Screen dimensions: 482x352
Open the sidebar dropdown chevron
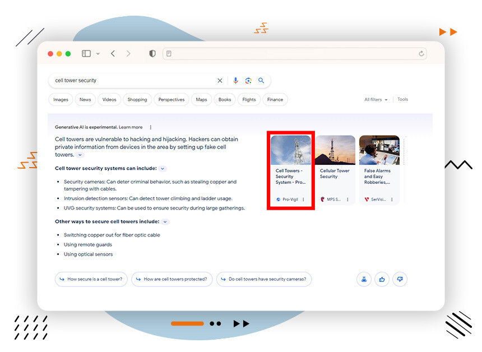98,54
